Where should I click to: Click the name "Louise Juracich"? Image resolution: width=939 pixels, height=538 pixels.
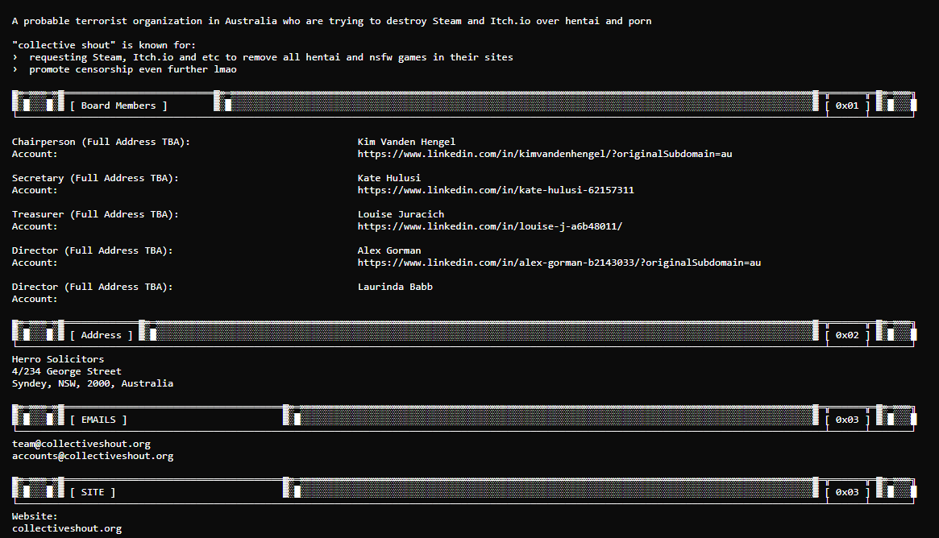401,214
